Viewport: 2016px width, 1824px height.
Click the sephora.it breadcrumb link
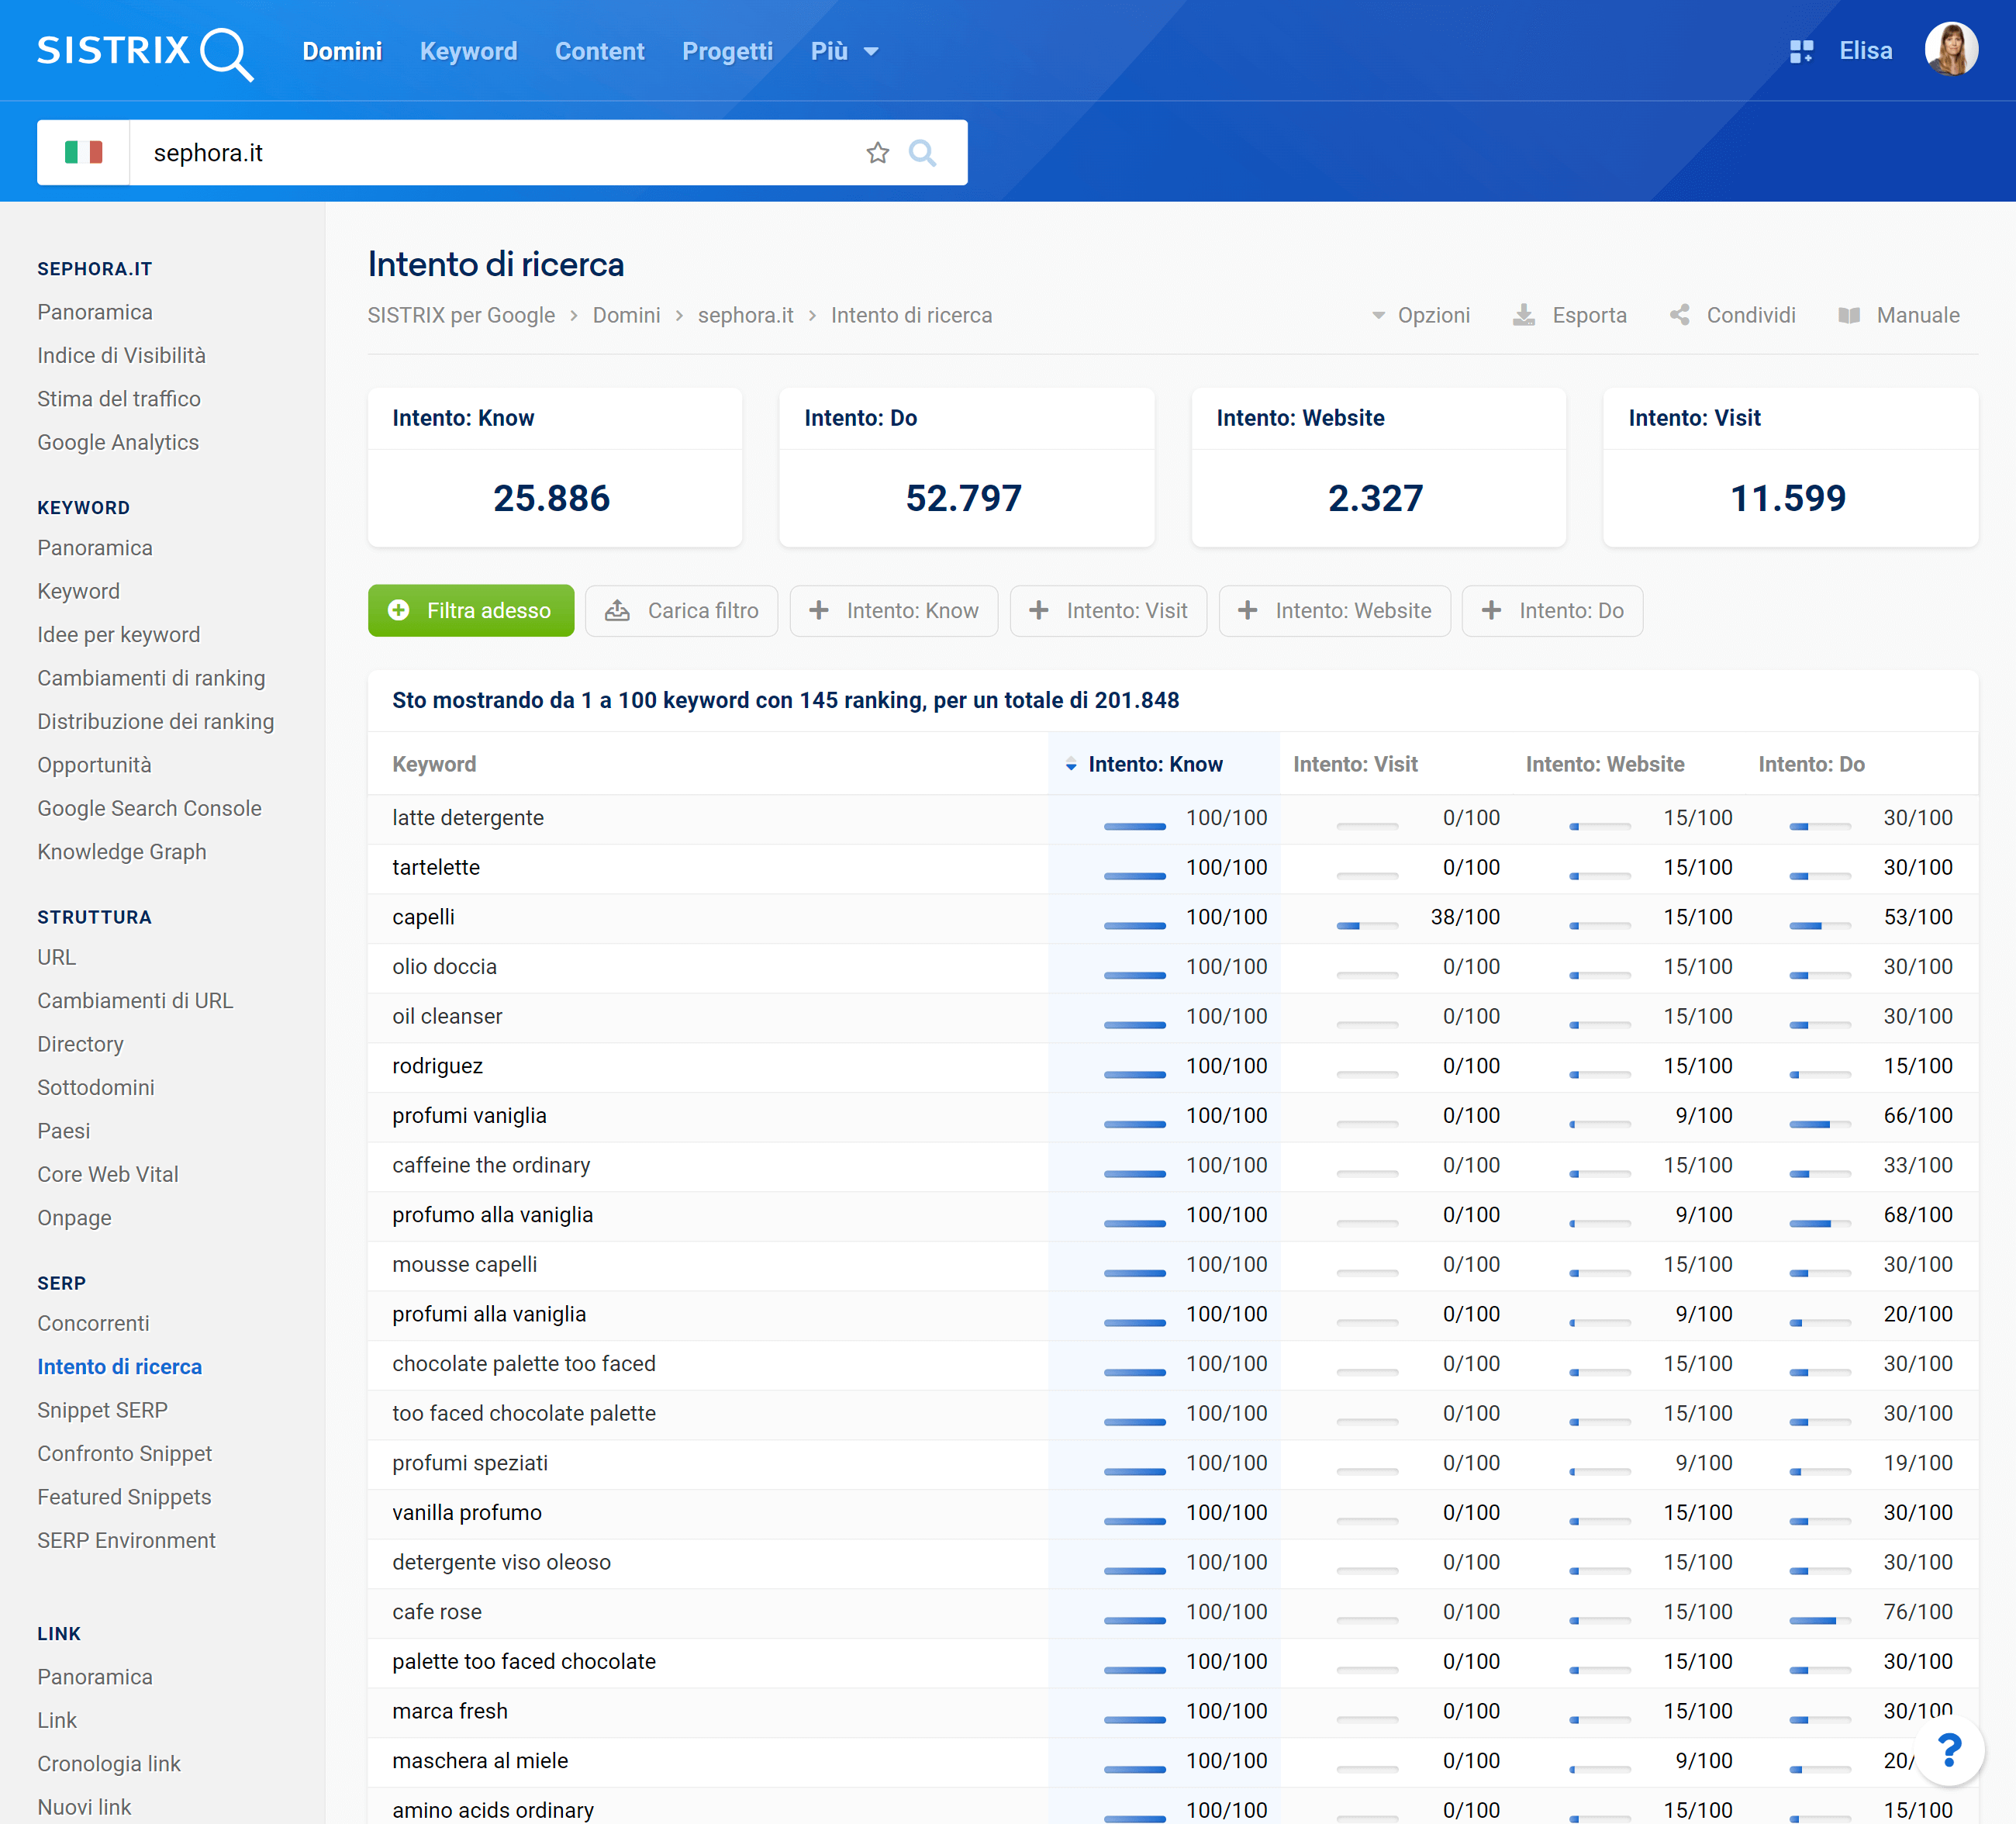(x=745, y=315)
